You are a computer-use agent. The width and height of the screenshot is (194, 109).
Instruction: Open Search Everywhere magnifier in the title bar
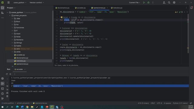point(169,3)
